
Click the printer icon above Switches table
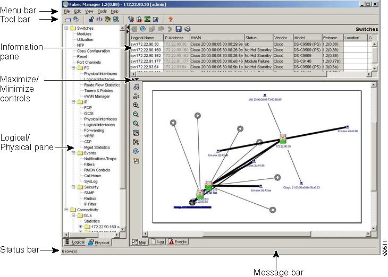(x=187, y=29)
